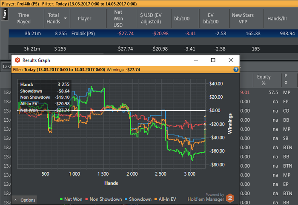Sort by the Player column header
This screenshot has height=205, width=298.
point(84,18)
